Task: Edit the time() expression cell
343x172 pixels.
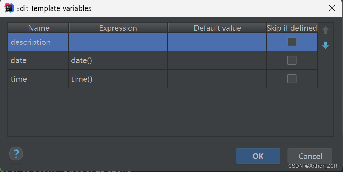Action: coord(118,79)
